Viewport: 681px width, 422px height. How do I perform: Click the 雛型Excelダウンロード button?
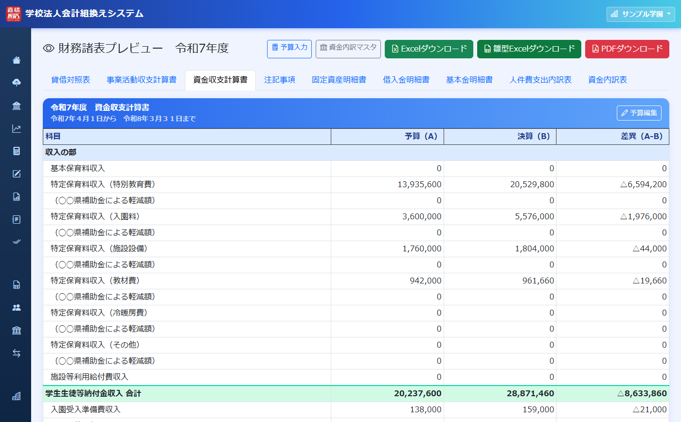pyautogui.click(x=529, y=49)
